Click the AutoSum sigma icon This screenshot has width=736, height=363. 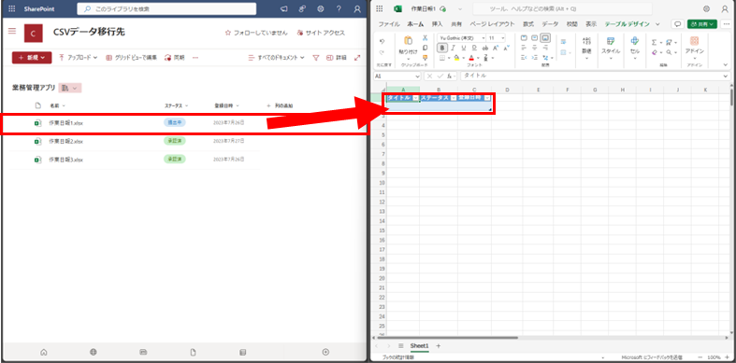(x=654, y=42)
